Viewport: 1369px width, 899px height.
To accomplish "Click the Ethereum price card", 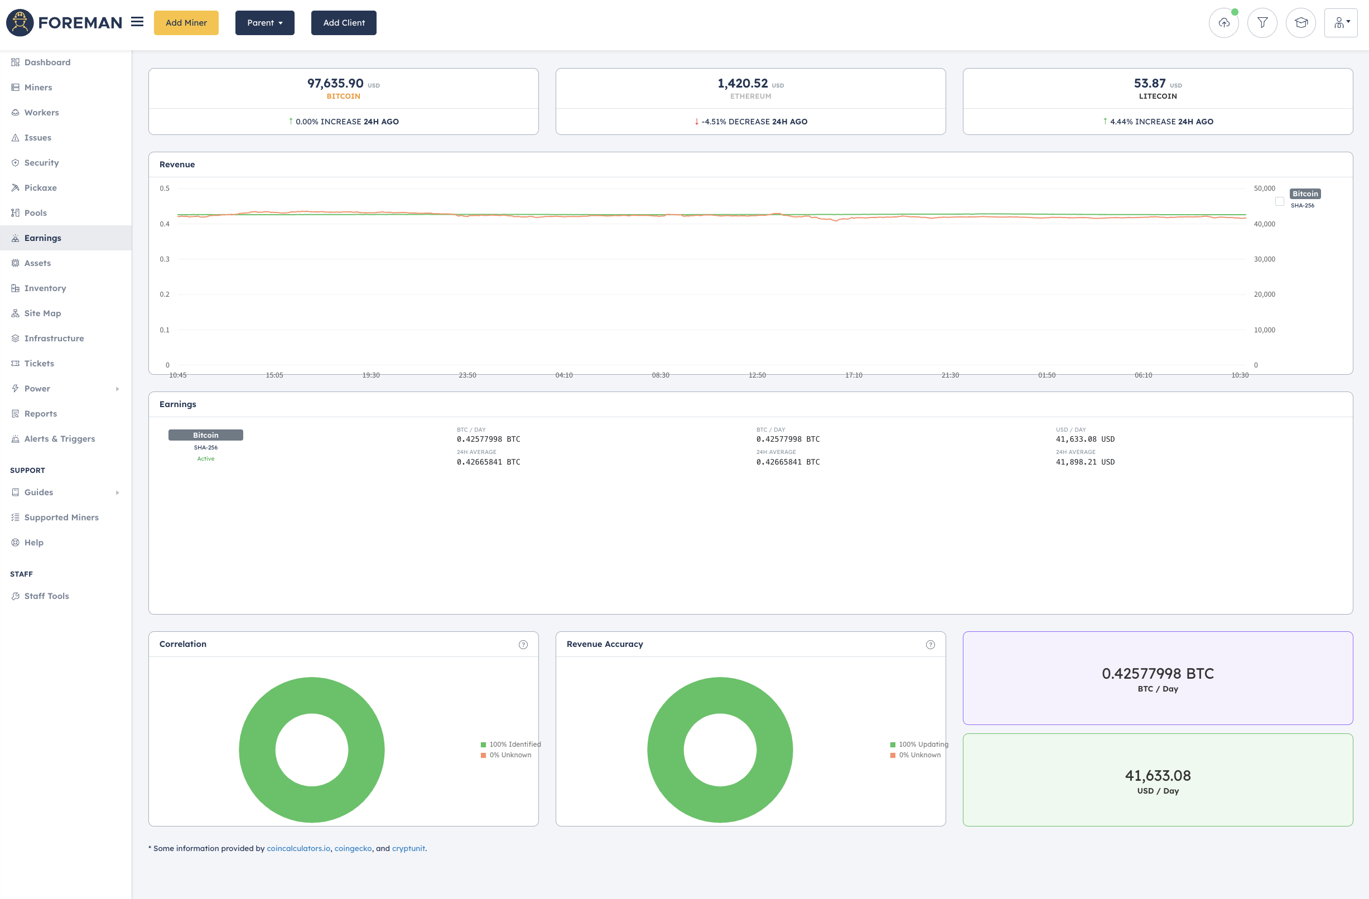I will pos(751,102).
